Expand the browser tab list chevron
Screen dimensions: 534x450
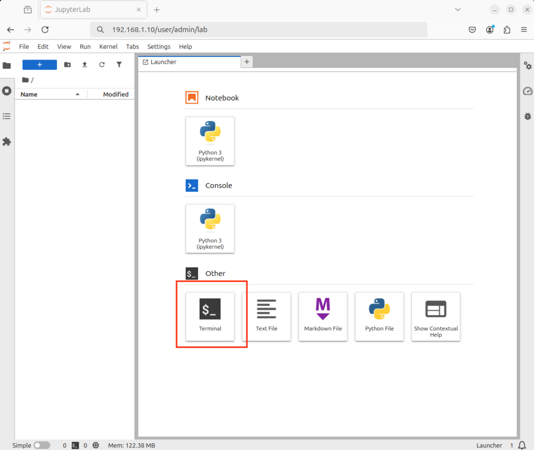coord(458,9)
